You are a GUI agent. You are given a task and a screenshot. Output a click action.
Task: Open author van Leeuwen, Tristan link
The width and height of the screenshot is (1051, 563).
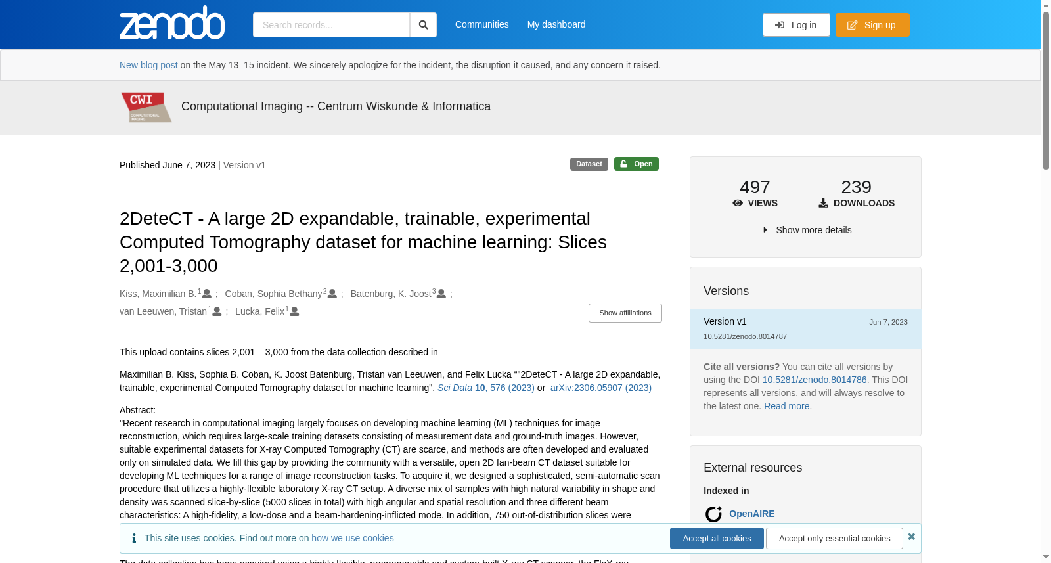tap(163, 311)
